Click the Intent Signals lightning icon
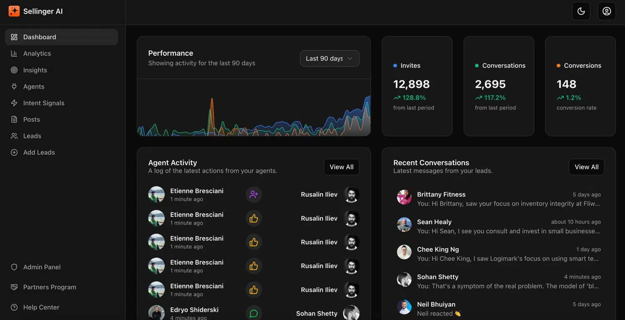Screen dimensions: 625x320 14,103
